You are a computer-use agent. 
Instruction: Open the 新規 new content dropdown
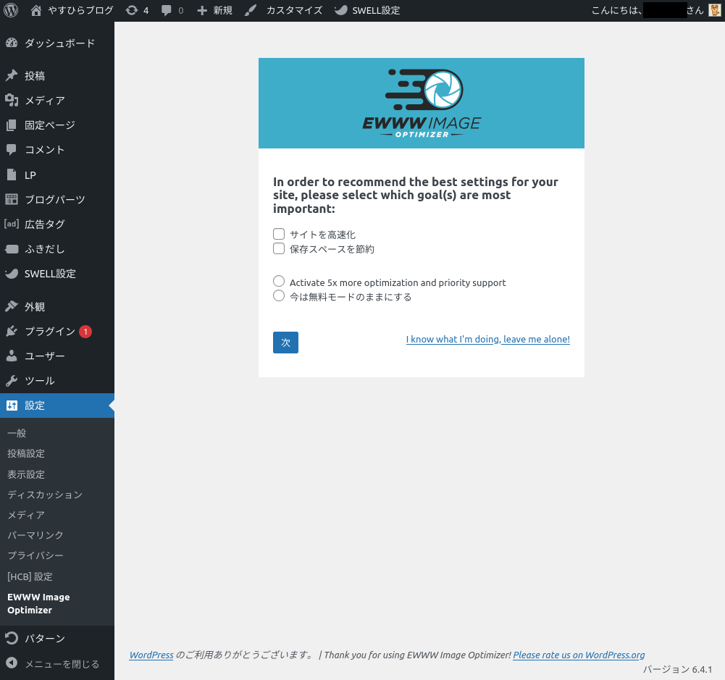pyautogui.click(x=215, y=11)
